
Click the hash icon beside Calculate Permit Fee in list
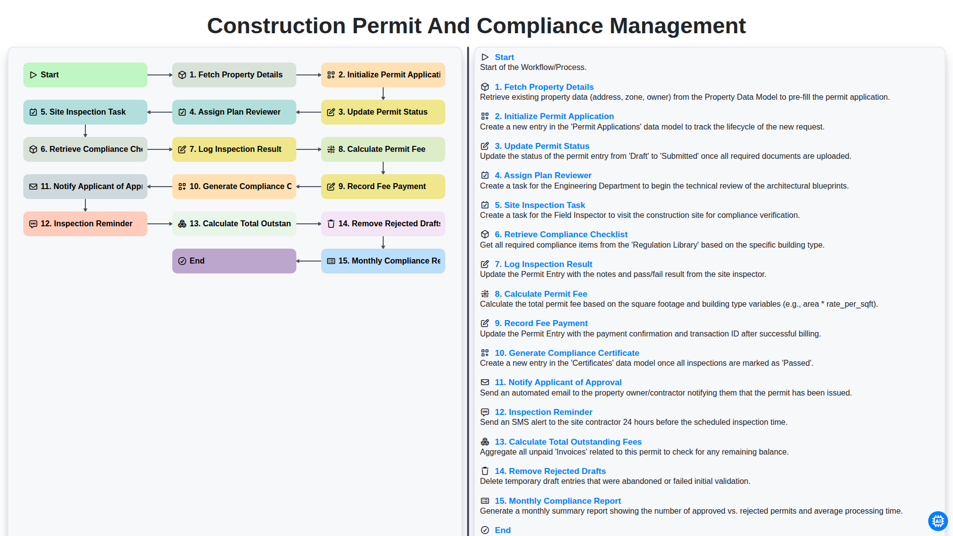coord(485,294)
